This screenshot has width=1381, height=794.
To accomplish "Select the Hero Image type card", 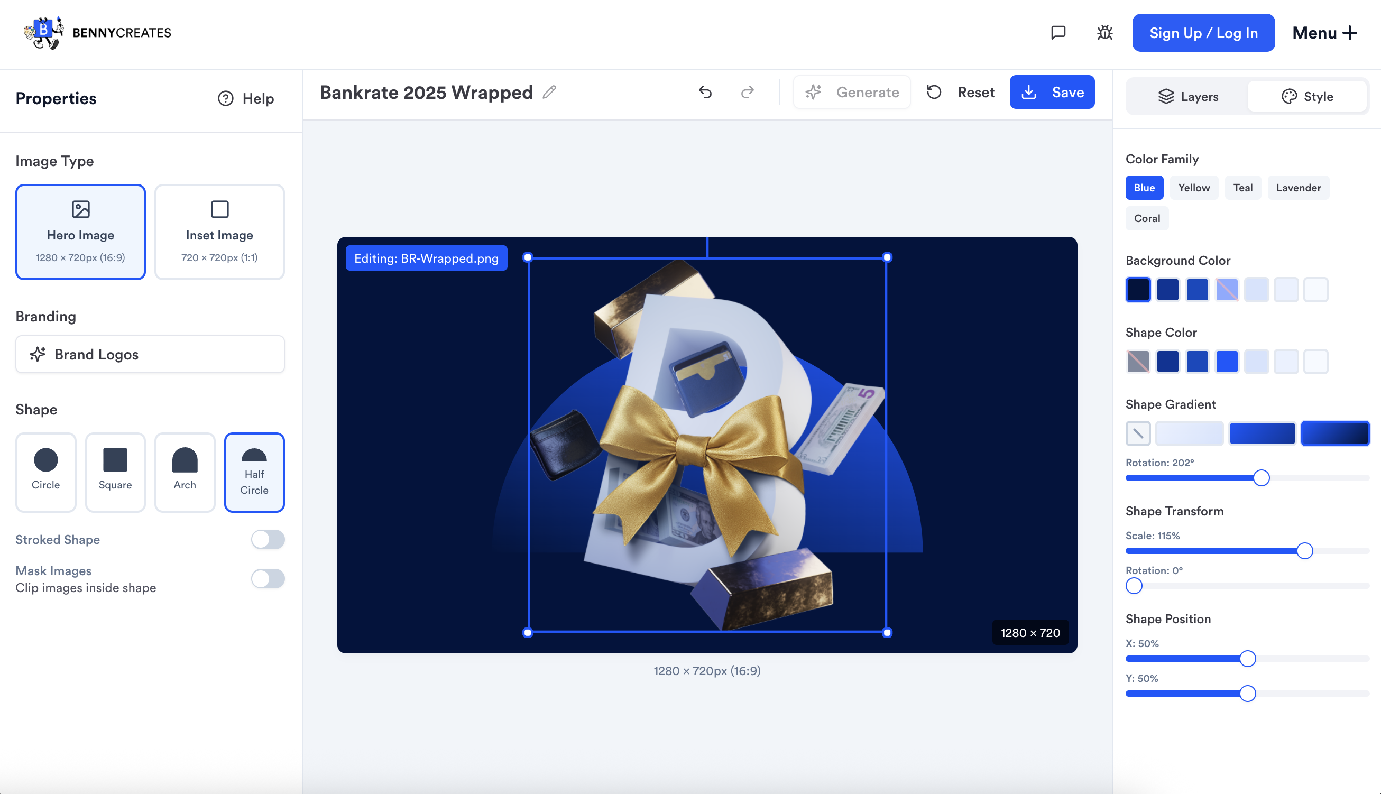I will (x=80, y=232).
